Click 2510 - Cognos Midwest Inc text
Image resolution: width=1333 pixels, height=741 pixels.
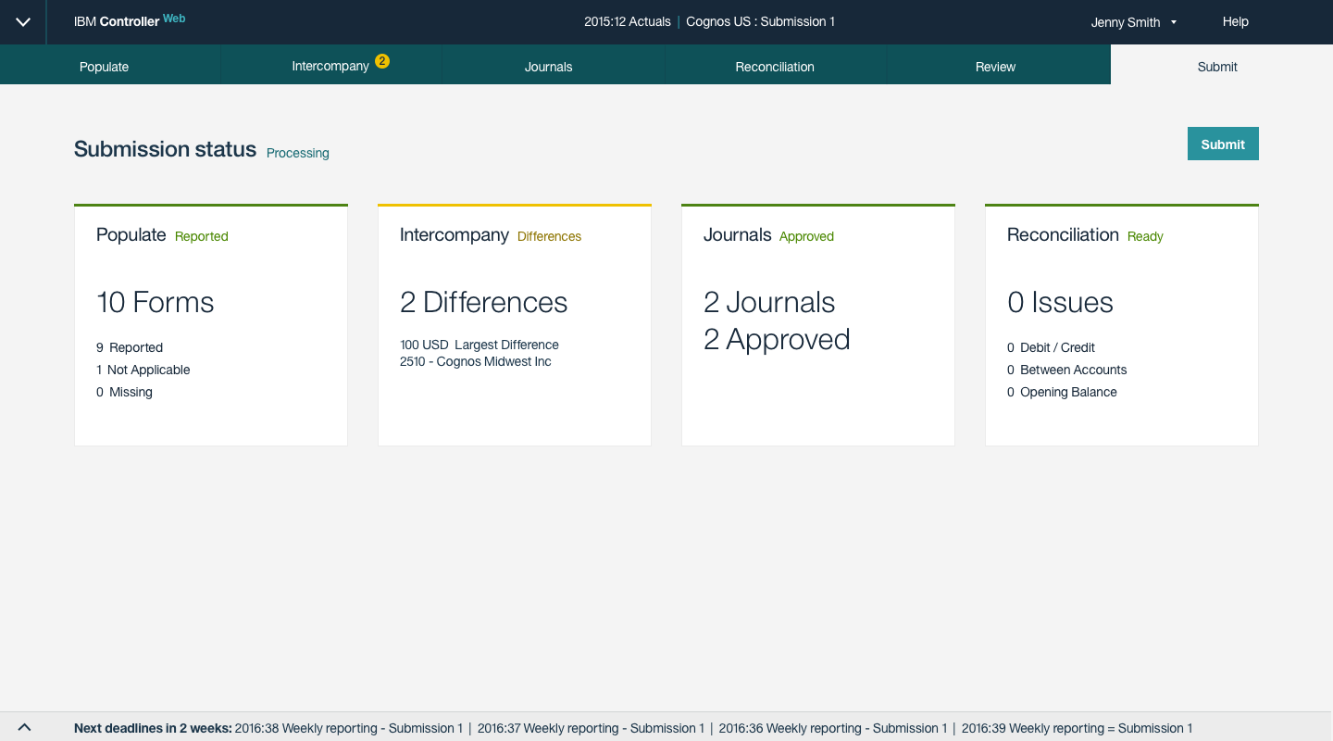coord(476,361)
